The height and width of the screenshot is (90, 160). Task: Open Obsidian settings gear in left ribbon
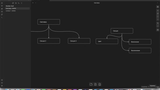(x=2, y=86)
